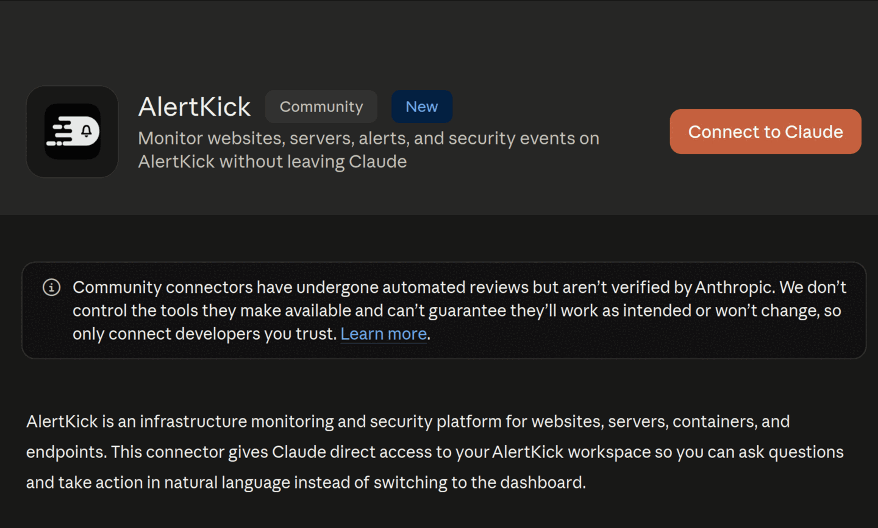Screen dimensions: 878x528
Task: Click the AlertKick app logo icon
Action: 72,132
